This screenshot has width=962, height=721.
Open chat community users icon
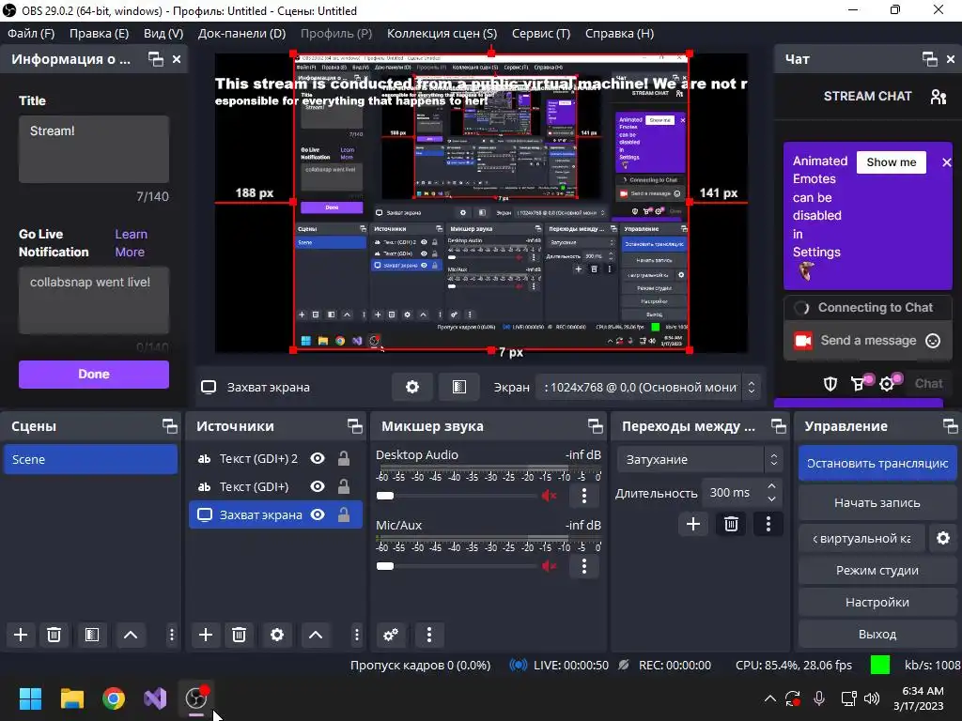[939, 97]
